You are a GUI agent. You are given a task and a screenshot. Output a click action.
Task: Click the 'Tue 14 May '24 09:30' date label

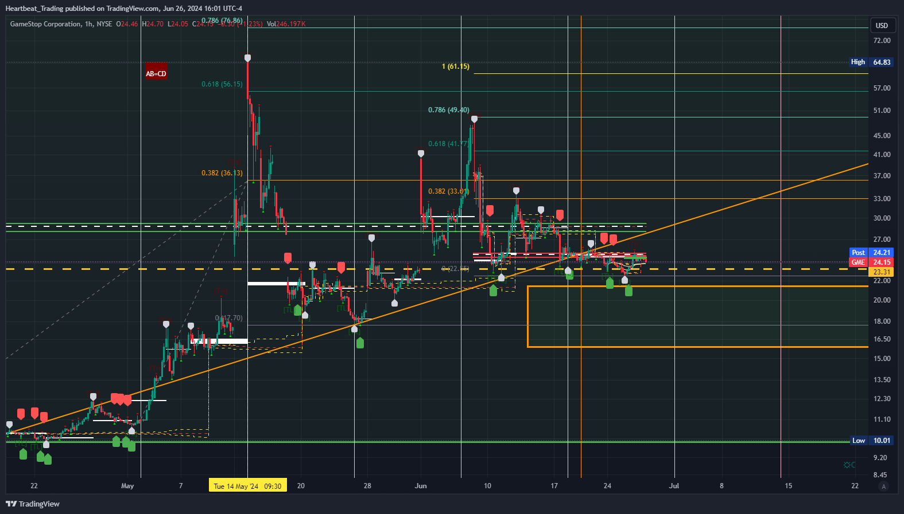[x=247, y=486]
